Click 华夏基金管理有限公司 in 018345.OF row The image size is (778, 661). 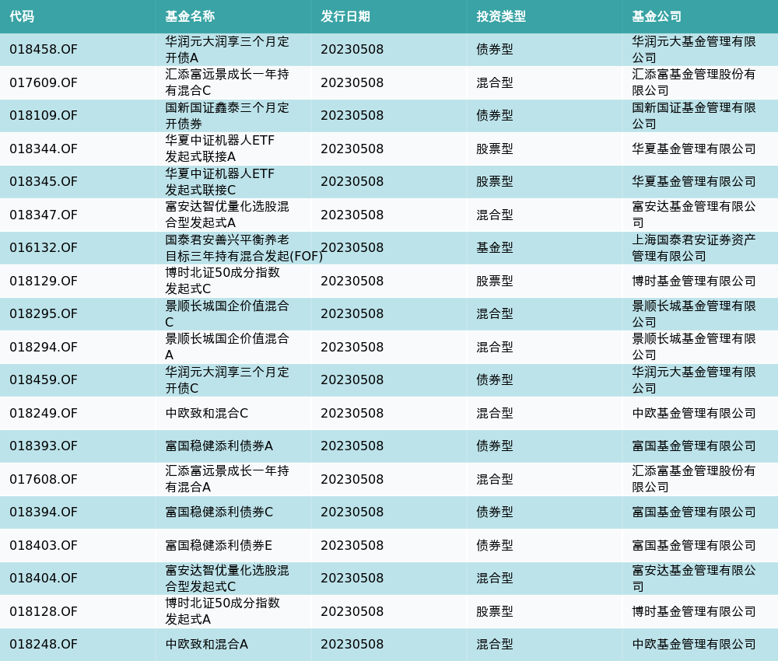pos(694,181)
